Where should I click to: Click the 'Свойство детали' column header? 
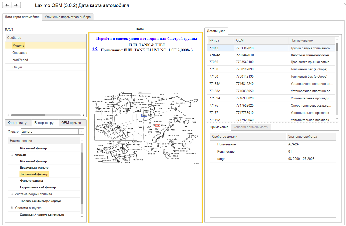click(248, 137)
